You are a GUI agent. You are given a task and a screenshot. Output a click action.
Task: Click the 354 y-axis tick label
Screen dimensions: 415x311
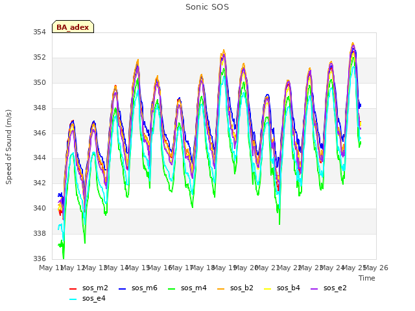(40, 32)
